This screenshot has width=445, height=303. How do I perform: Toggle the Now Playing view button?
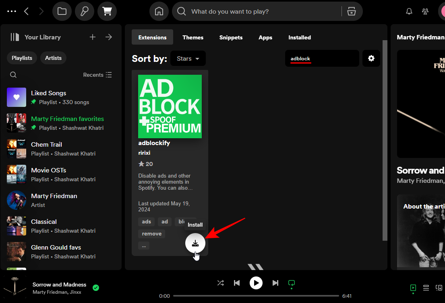413,288
